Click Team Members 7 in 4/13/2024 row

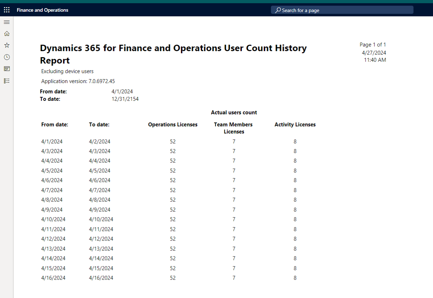pyautogui.click(x=234, y=249)
